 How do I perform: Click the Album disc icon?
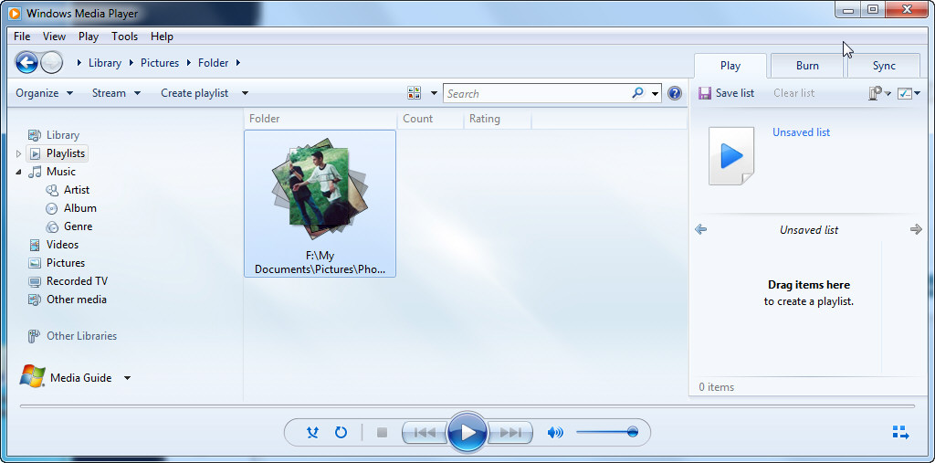[x=52, y=208]
